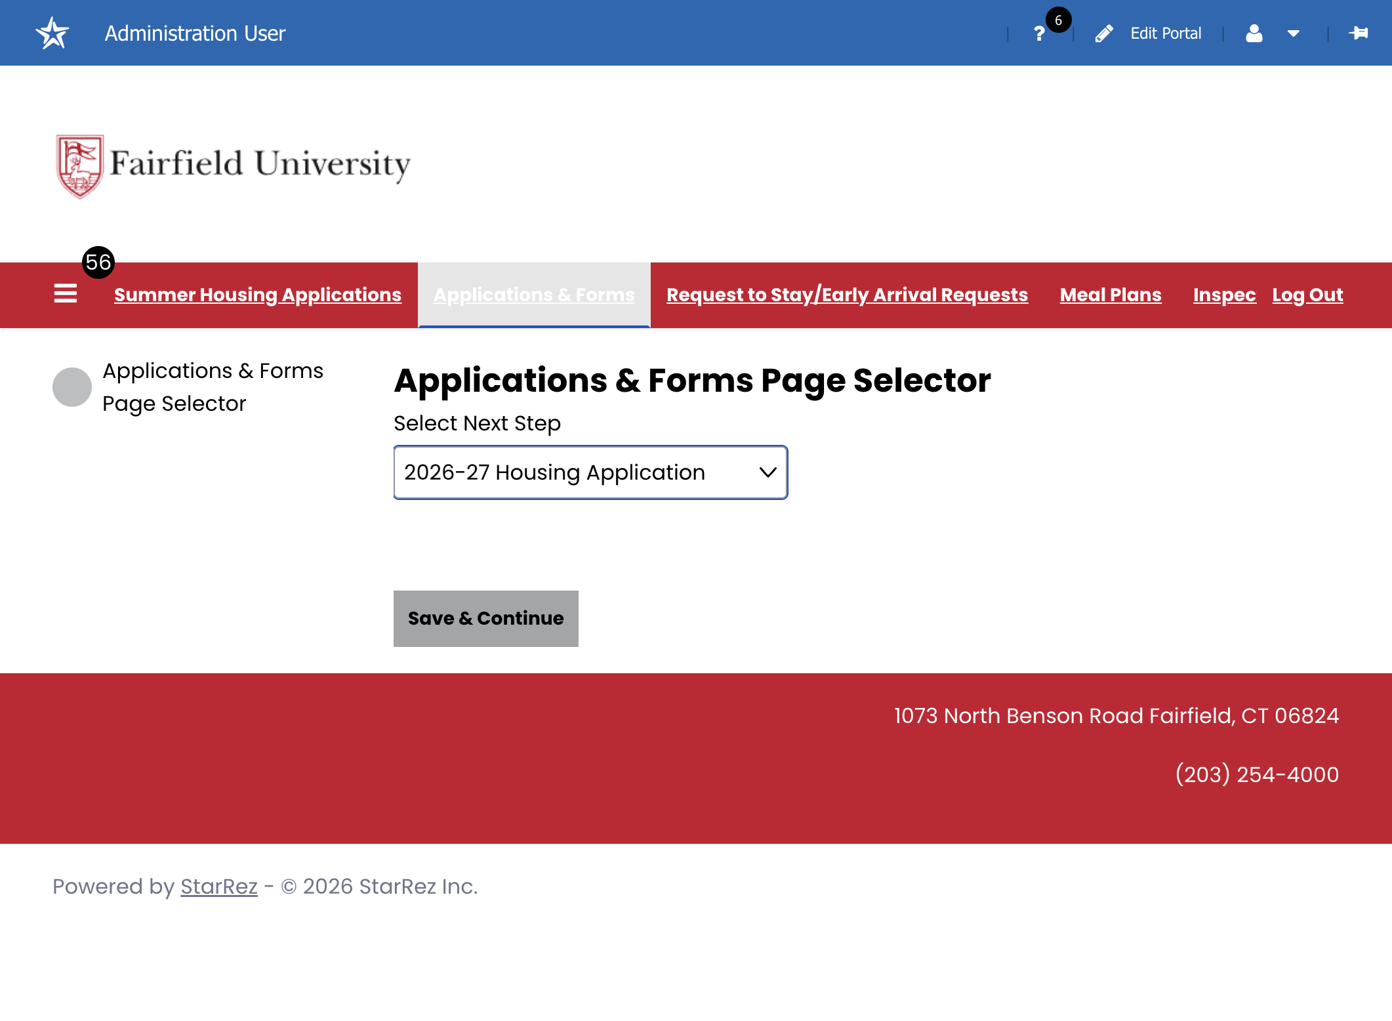Open the help question mark icon
This screenshot has width=1392, height=1021.
[1039, 33]
